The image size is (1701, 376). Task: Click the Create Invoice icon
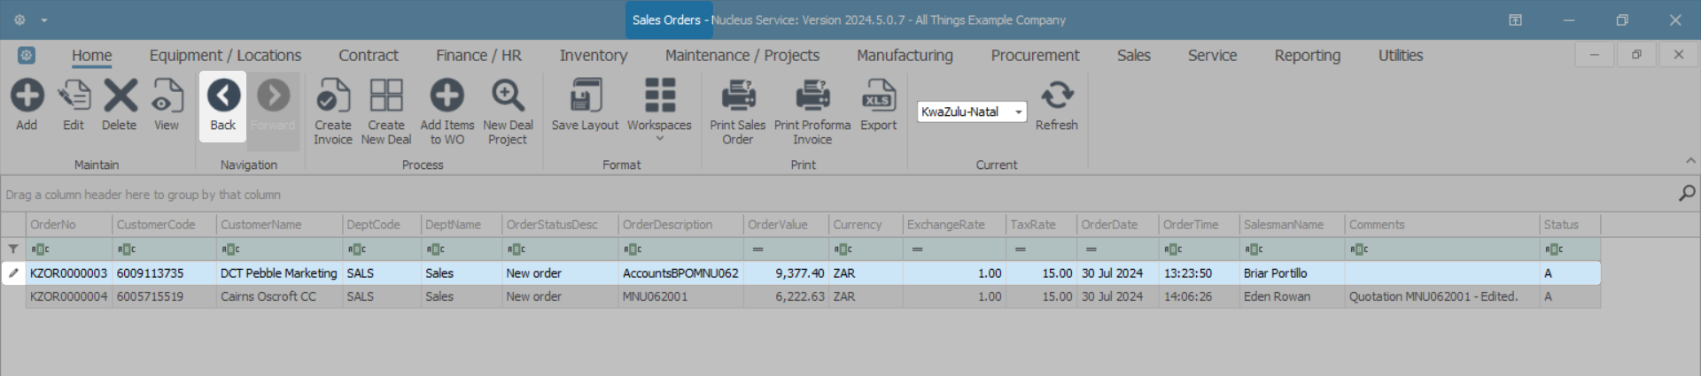333,96
